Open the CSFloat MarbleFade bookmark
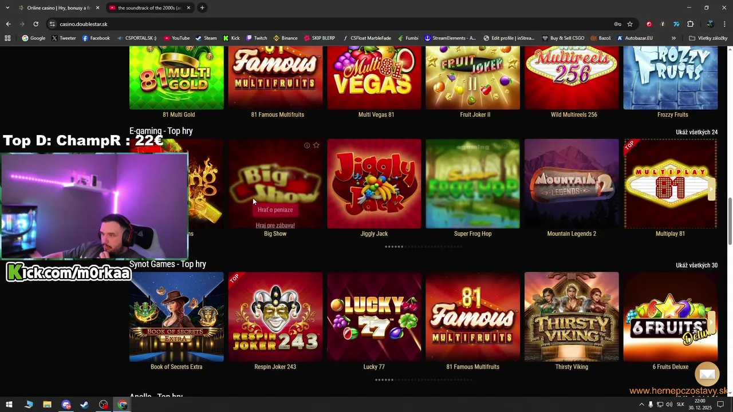Viewport: 733px width, 412px height. click(366, 38)
